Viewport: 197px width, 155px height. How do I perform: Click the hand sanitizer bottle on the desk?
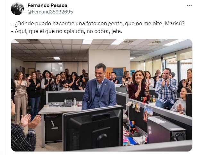(x=75, y=102)
